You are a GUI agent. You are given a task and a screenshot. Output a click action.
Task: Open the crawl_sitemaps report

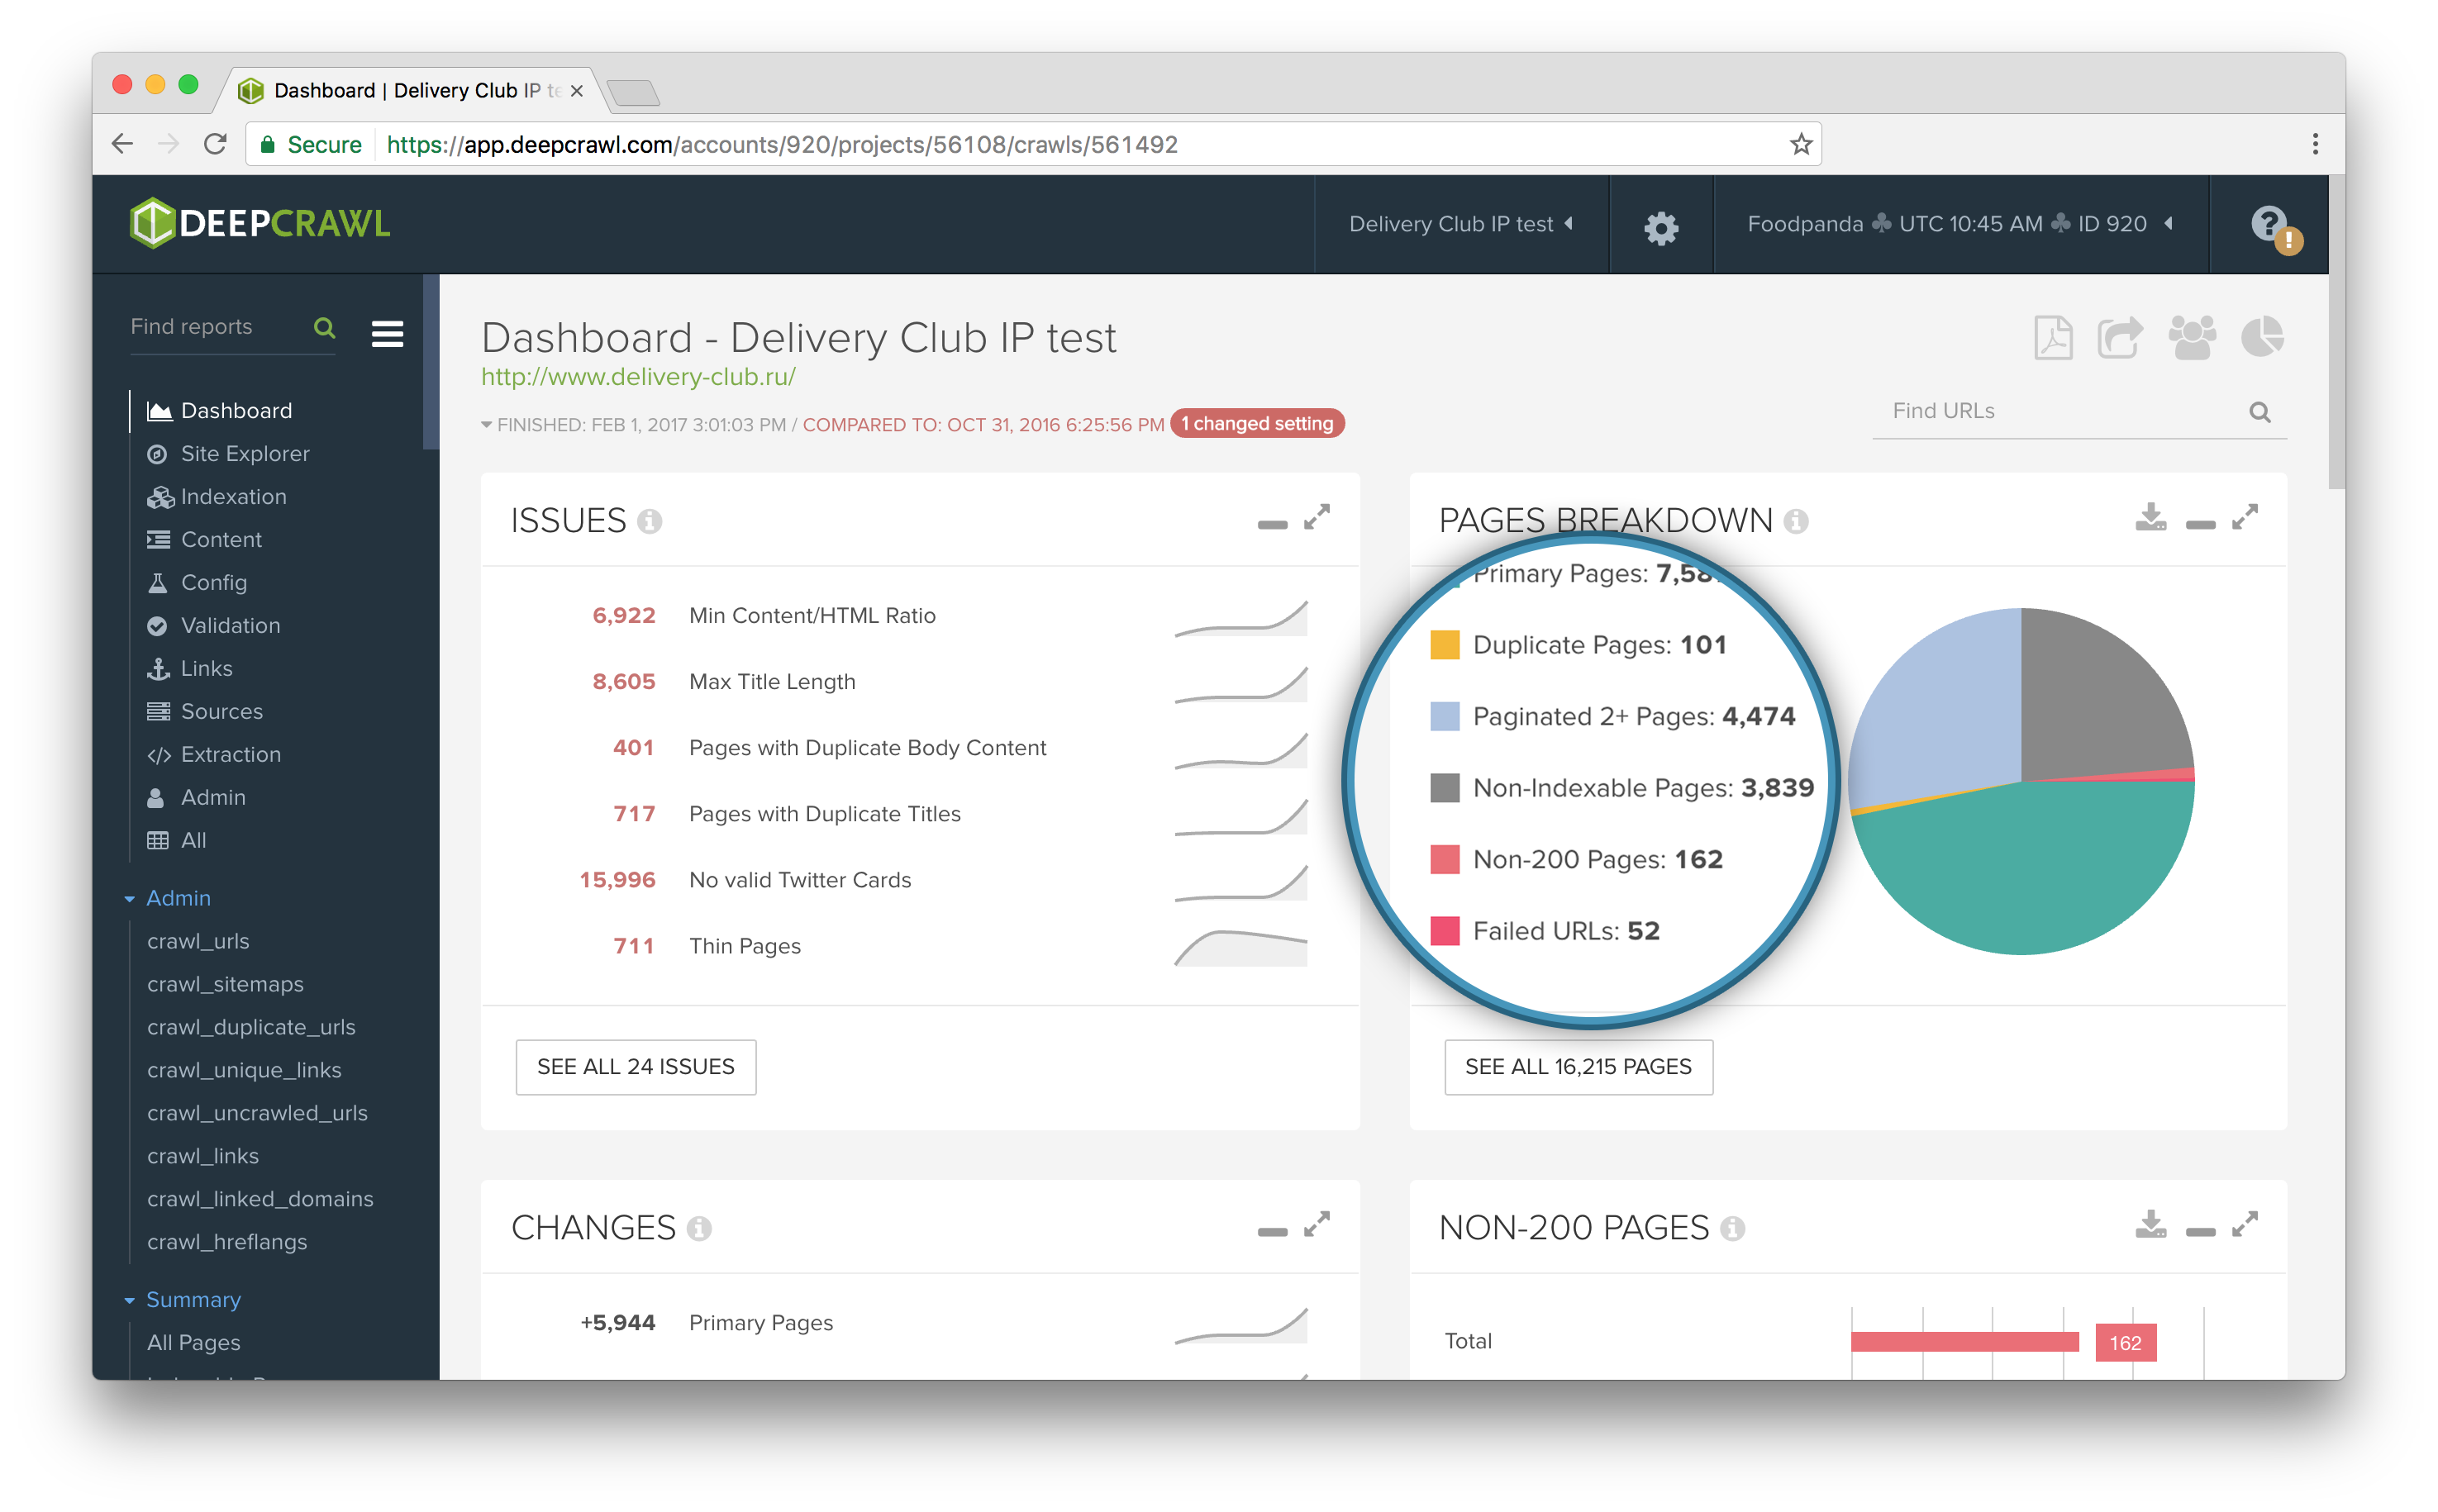[225, 985]
